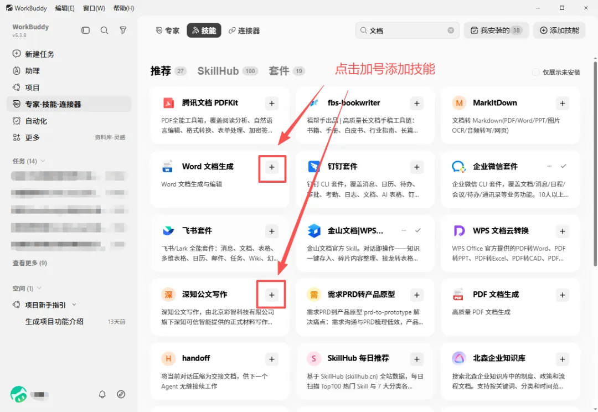Image resolution: width=598 pixels, height=412 pixels.
Task: Expand 查看更多 (9) tasks
Action: [30, 263]
